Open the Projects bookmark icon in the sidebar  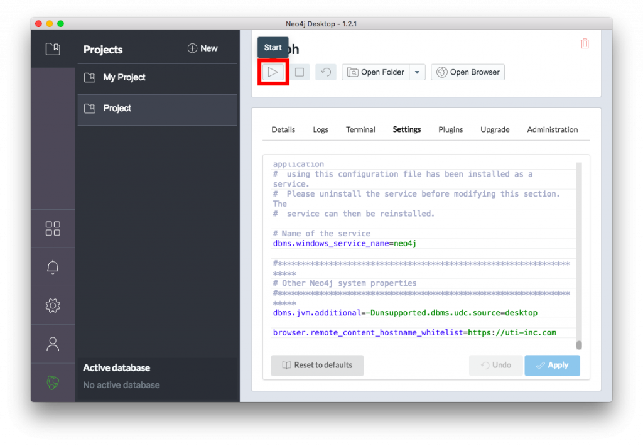pos(53,49)
